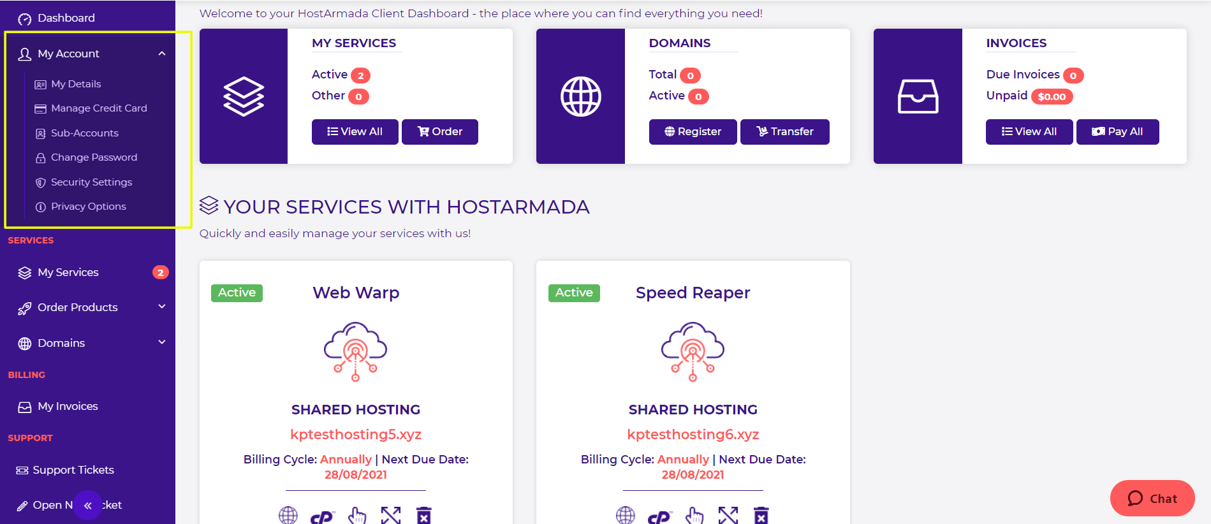Click the Invoices inbox tile icon
This screenshot has height=524, width=1211.
point(918,96)
